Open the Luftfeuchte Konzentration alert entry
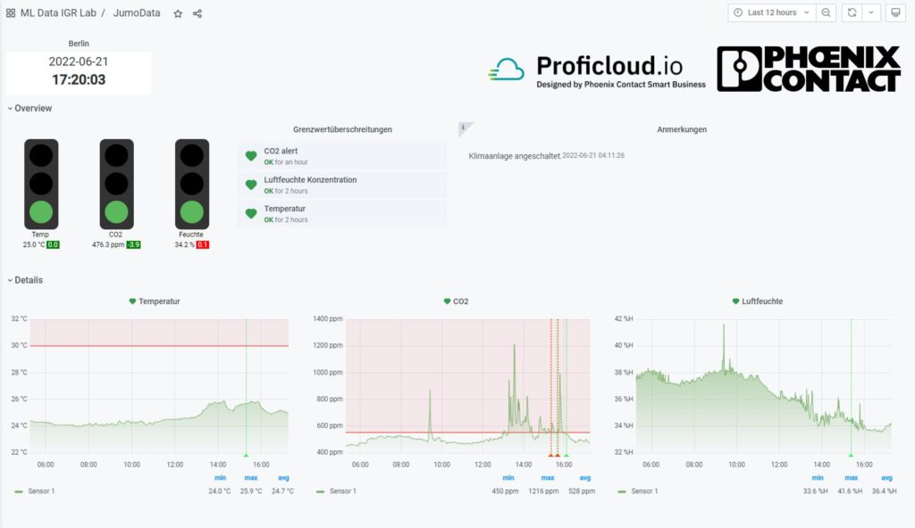Screen dimensions: 915x528 [310, 180]
